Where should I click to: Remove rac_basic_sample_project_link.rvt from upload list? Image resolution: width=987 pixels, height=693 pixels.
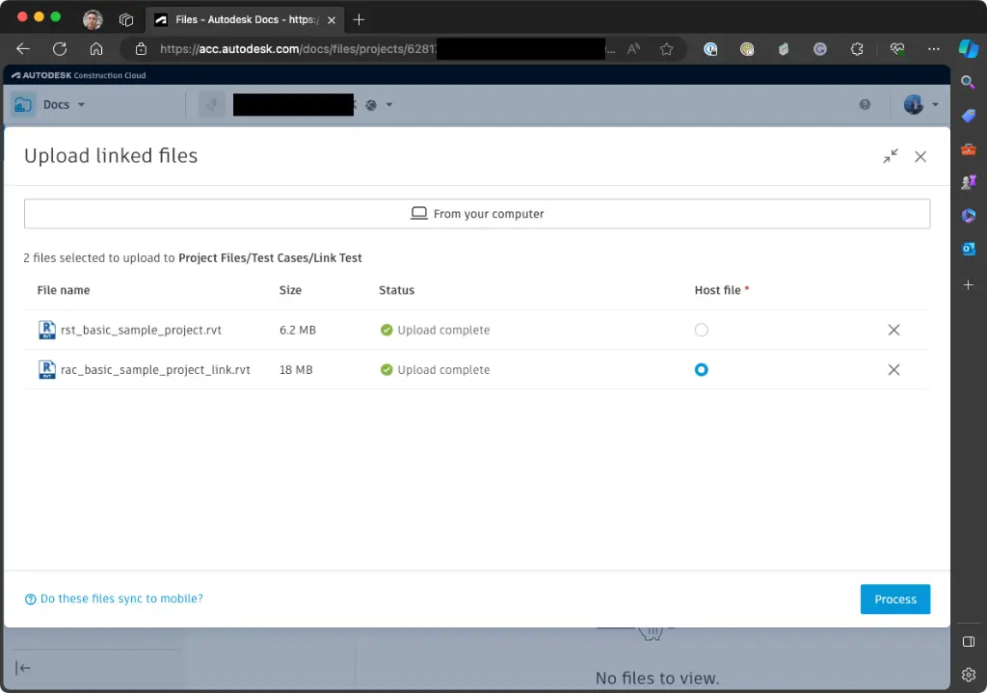(x=894, y=369)
